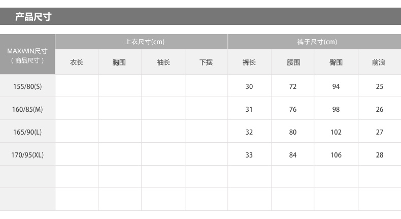Click the 裤子尺寸(cm) group header
This screenshot has height=219, width=401.
pos(315,42)
